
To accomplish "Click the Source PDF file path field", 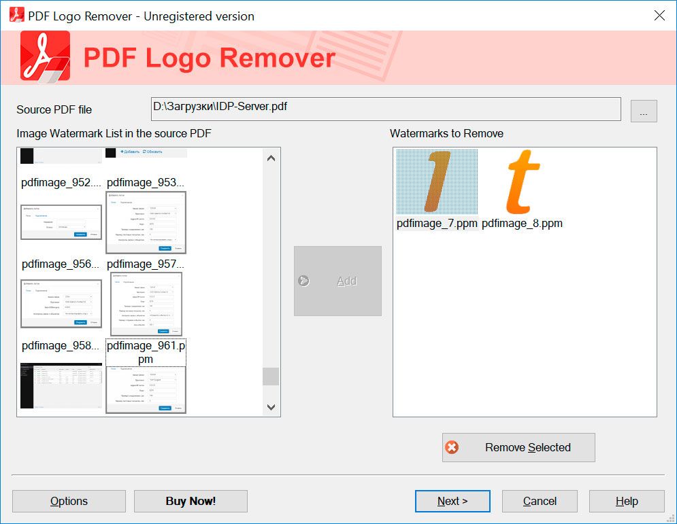I will click(x=386, y=109).
